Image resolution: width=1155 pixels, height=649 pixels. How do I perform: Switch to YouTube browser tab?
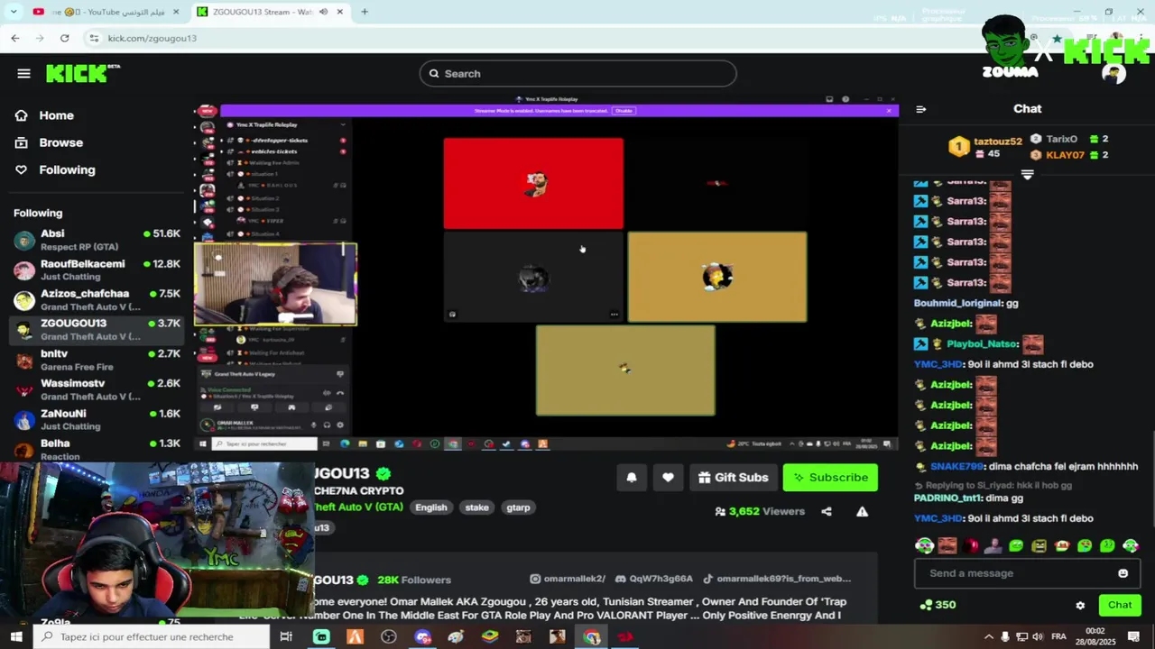pyautogui.click(x=106, y=12)
